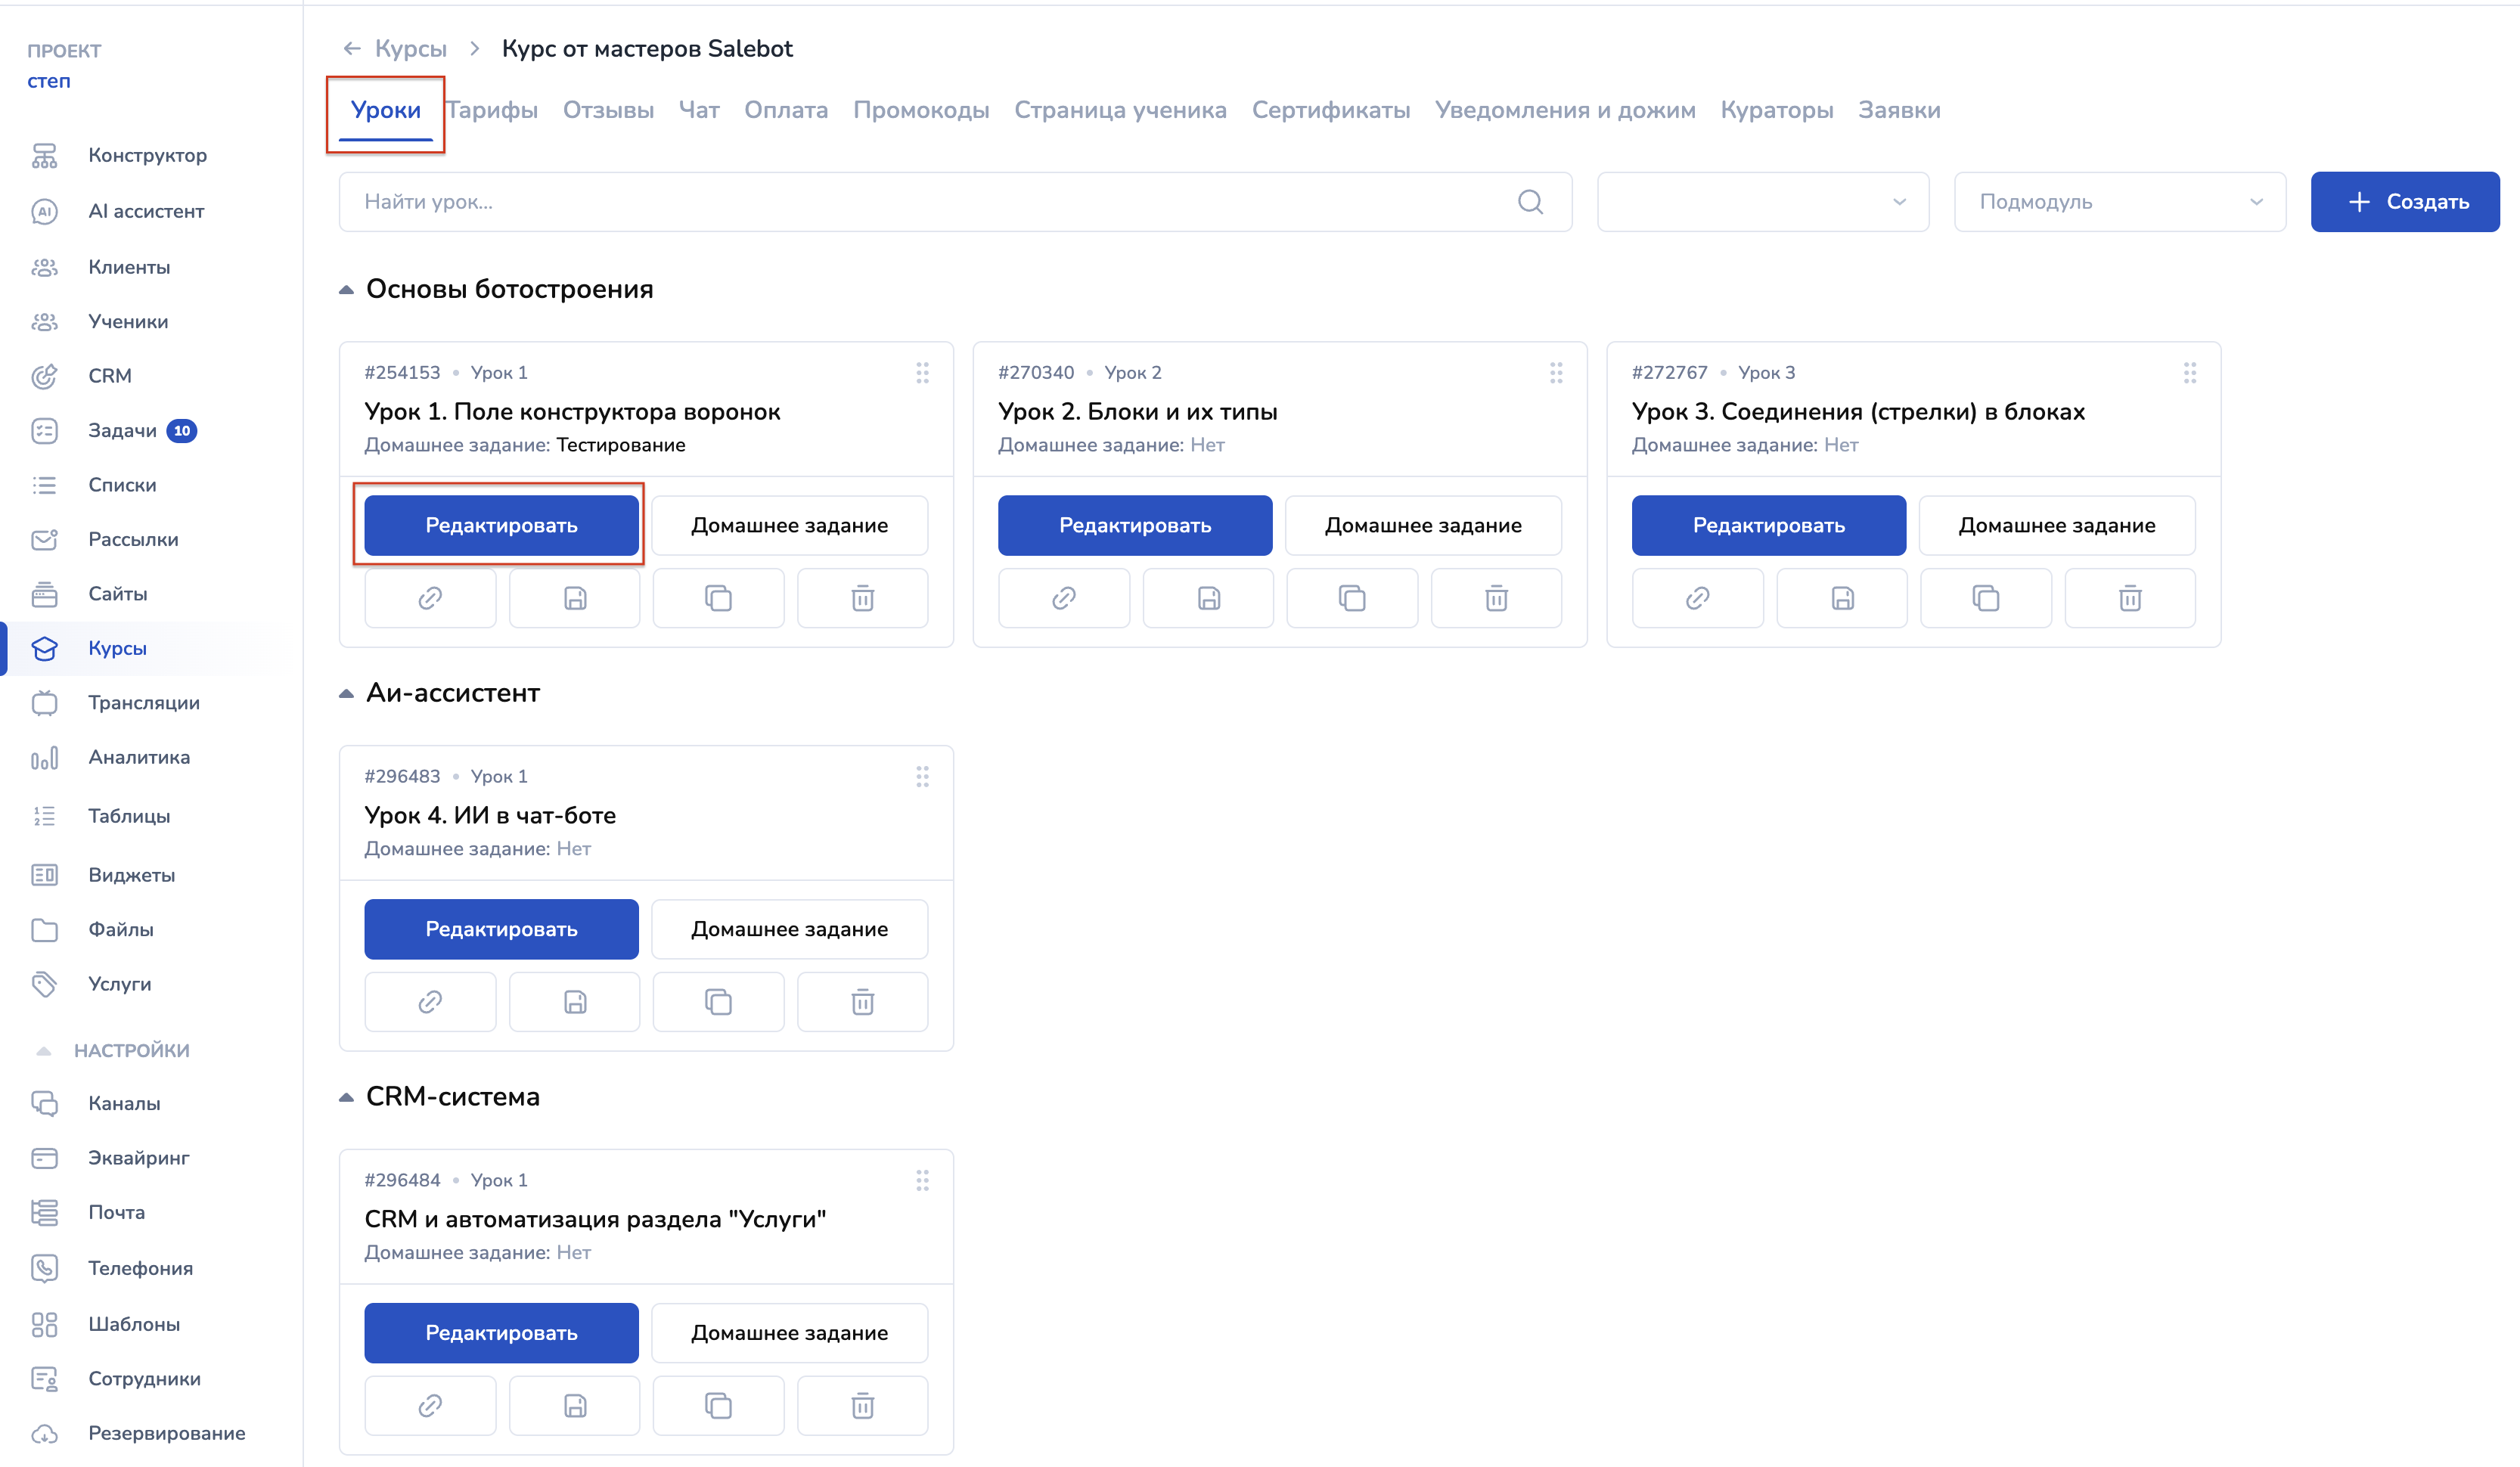The image size is (2520, 1467).
Task: Click the back arrow next to Курсы breadcrumb
Action: (352, 48)
